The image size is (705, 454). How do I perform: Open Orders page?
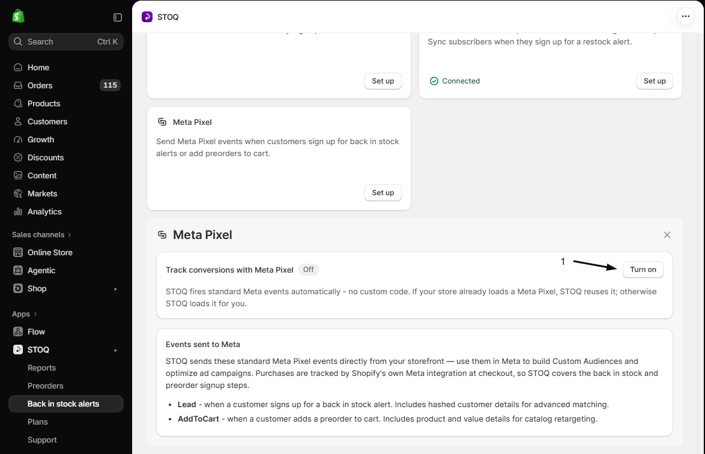[66, 85]
